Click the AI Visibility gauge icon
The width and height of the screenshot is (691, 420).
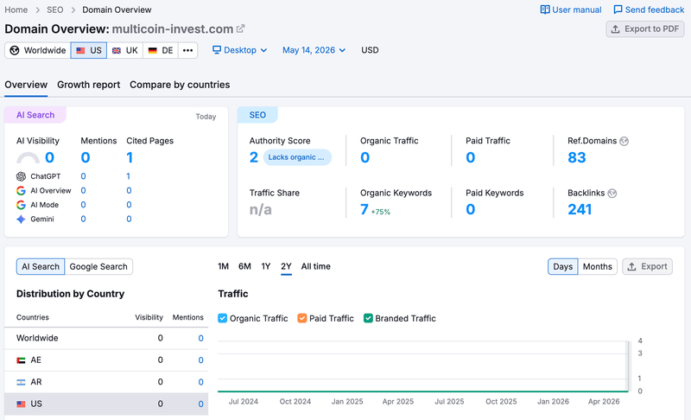[x=28, y=158]
